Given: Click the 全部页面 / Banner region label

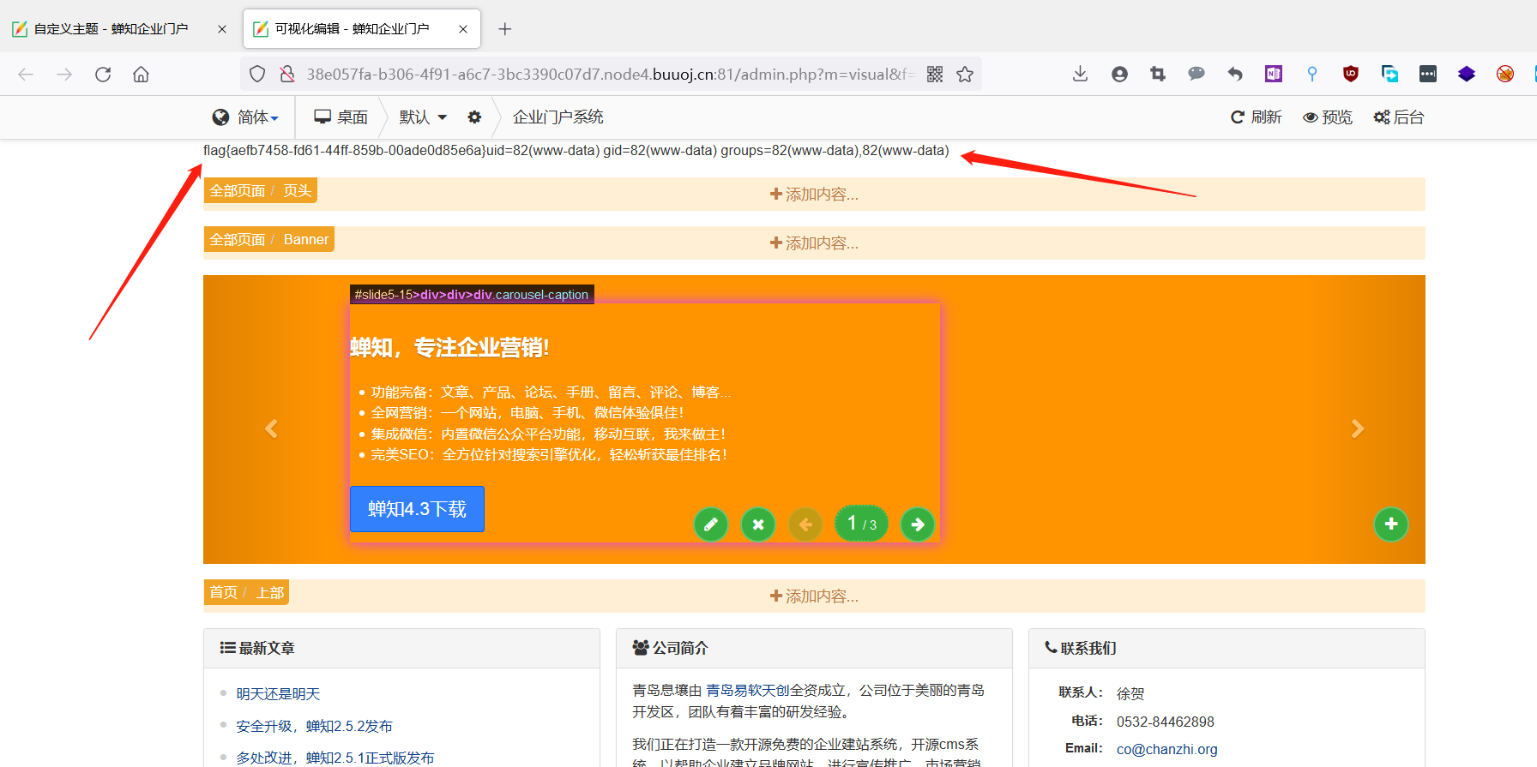Looking at the screenshot, I should coord(268,240).
